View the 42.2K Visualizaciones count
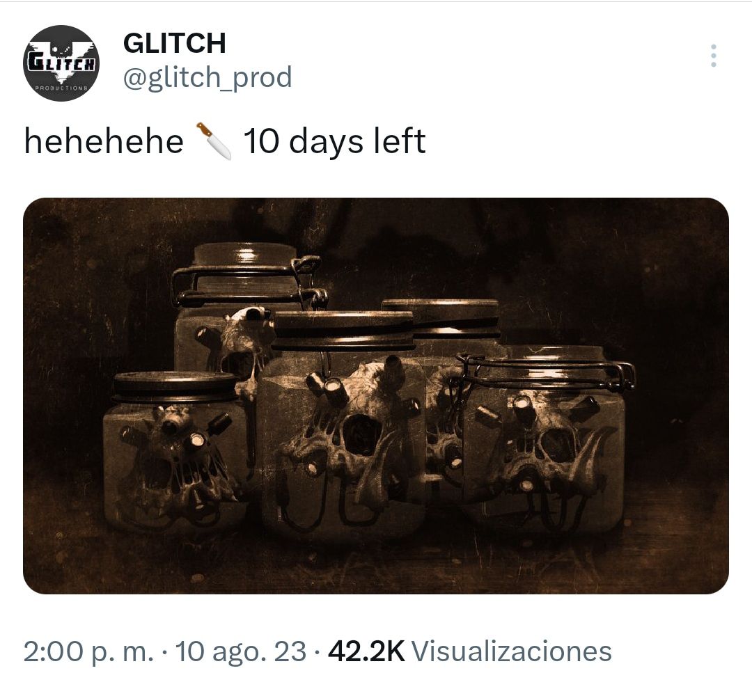Screen dimensions: 752x689 pyautogui.click(x=469, y=651)
